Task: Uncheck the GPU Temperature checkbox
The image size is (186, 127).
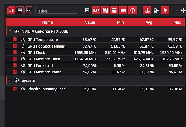Action: pos(15,39)
